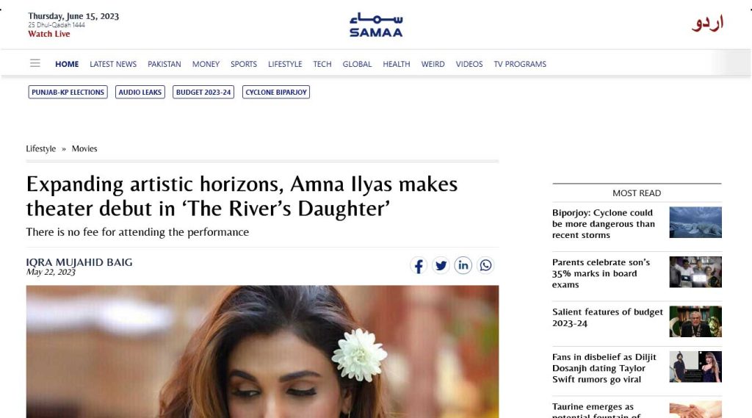Select the TV Programs menu item

(520, 64)
